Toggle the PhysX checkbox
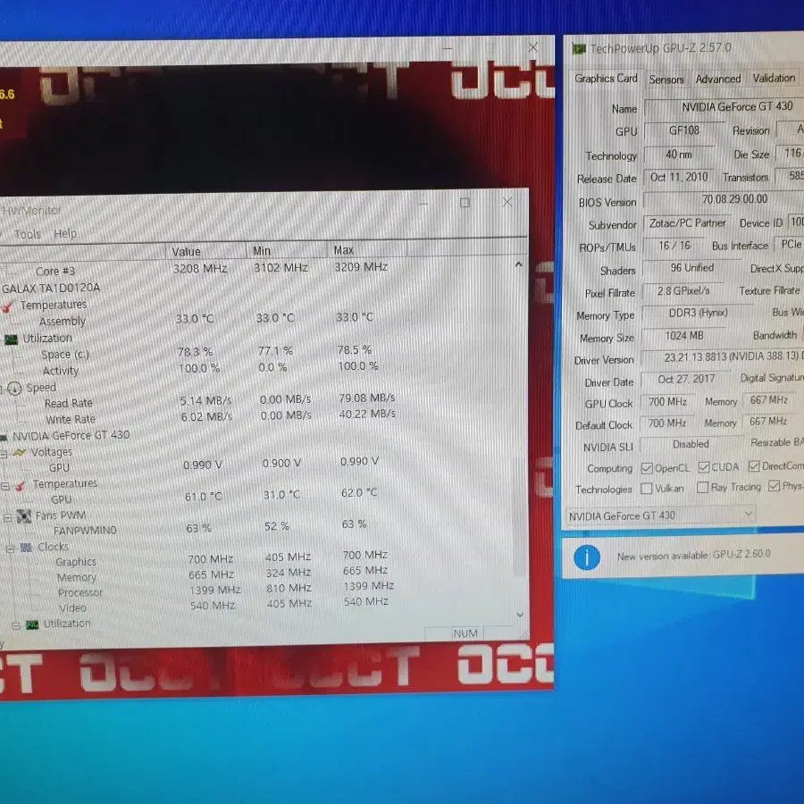This screenshot has height=804, width=804. pyautogui.click(x=774, y=486)
